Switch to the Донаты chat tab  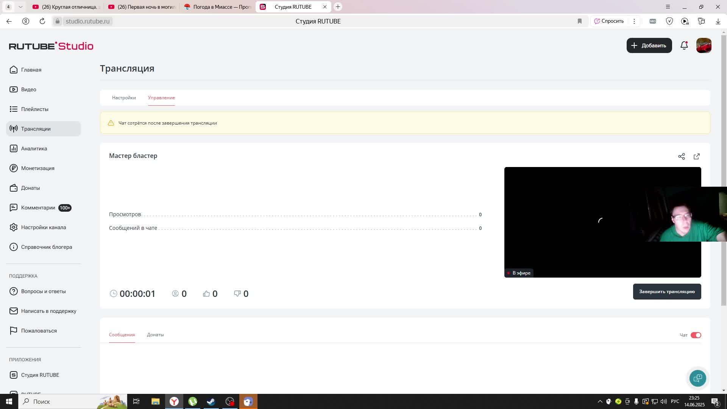tap(155, 335)
